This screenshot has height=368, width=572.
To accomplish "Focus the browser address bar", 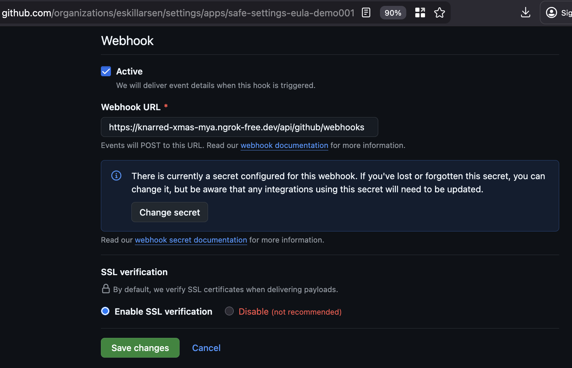I will [x=173, y=12].
